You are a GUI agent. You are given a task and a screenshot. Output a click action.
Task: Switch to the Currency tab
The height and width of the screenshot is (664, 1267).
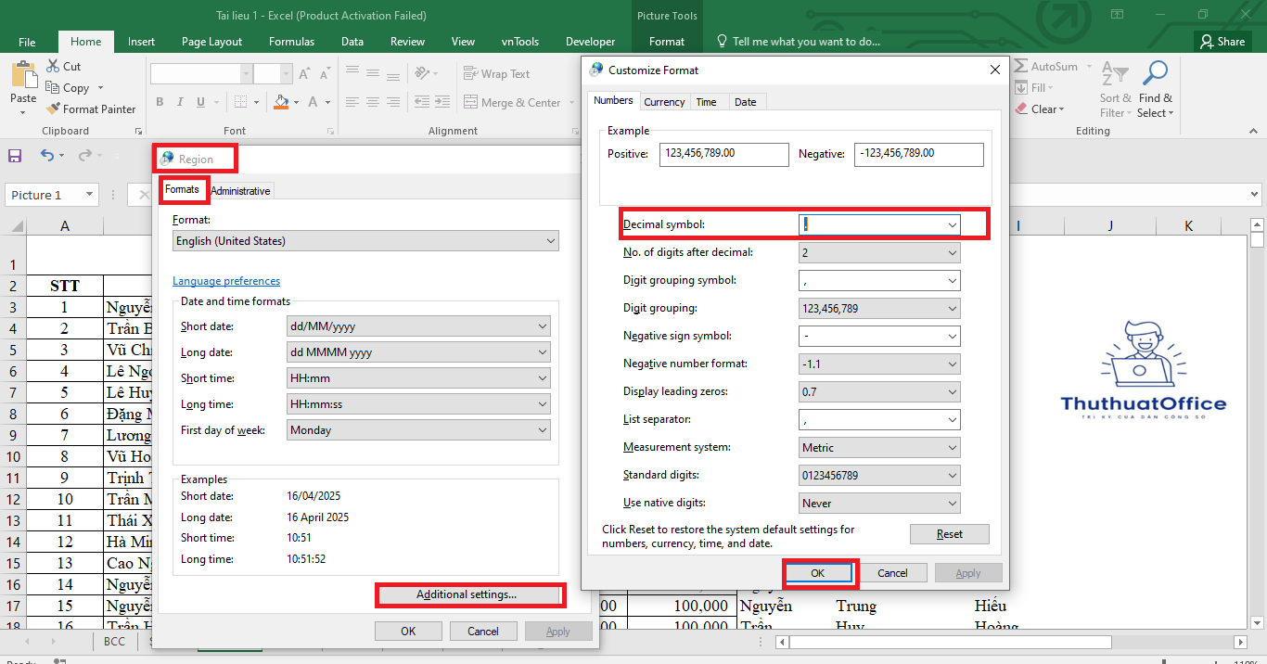(x=664, y=102)
